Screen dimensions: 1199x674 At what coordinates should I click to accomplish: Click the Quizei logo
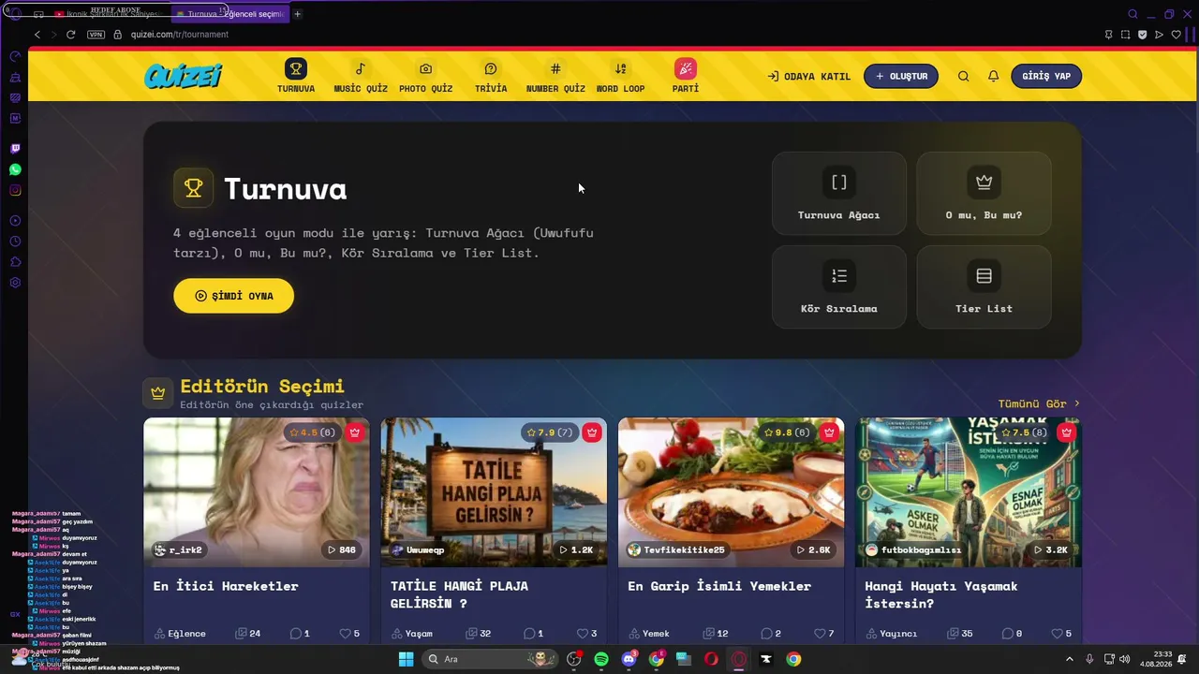tap(184, 76)
